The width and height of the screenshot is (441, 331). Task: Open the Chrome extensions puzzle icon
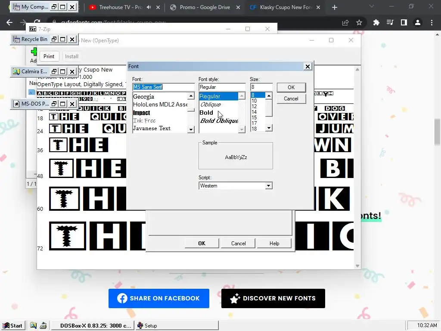(376, 22)
